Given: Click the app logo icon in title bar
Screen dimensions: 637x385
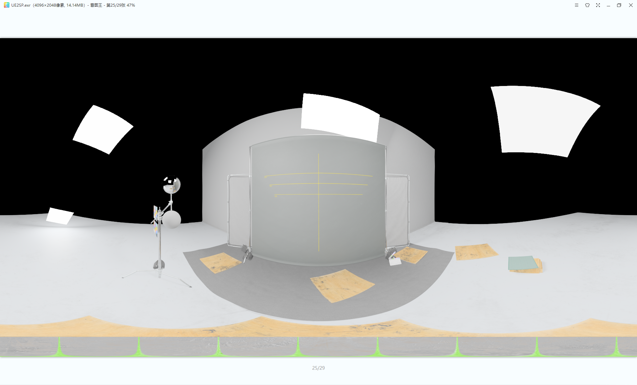Looking at the screenshot, I should click(6, 5).
